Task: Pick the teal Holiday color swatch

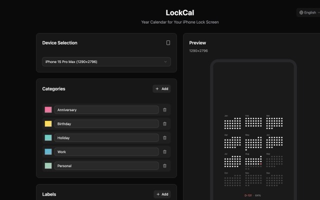Action: click(x=48, y=138)
